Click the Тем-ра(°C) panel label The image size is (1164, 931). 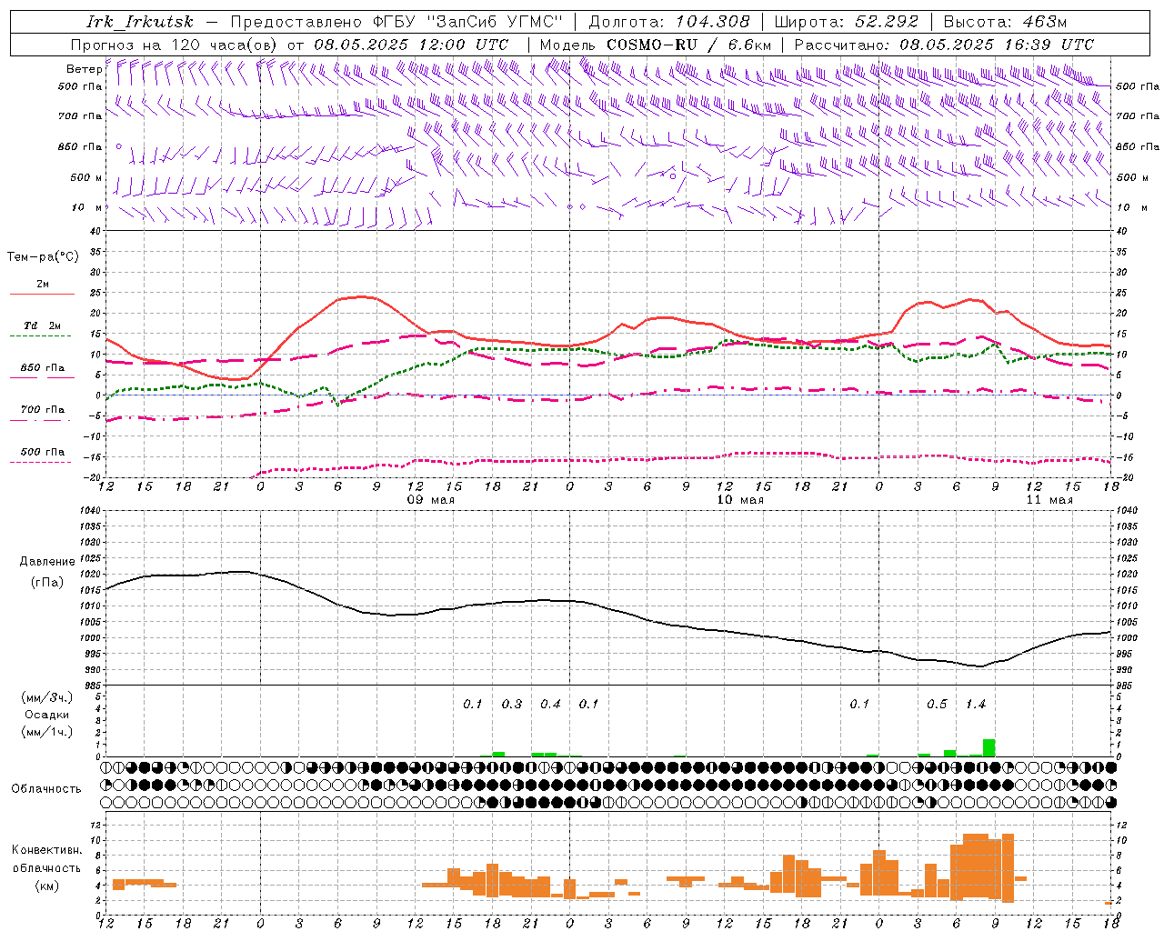click(43, 257)
